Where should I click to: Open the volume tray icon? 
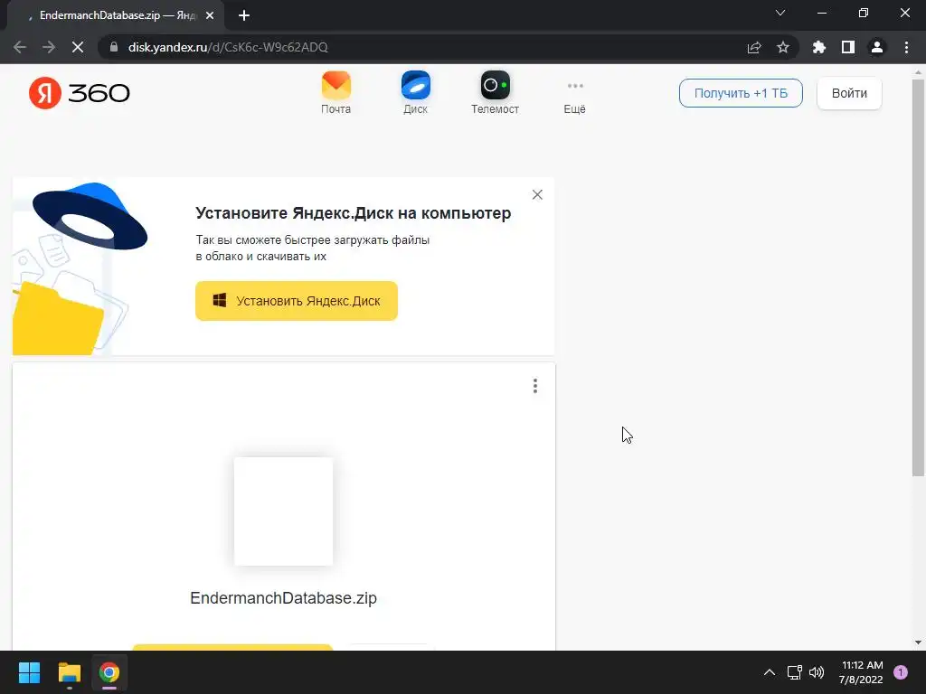point(817,672)
